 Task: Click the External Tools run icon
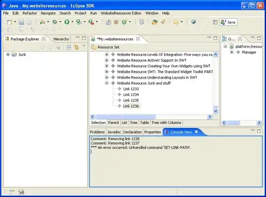(91, 22)
